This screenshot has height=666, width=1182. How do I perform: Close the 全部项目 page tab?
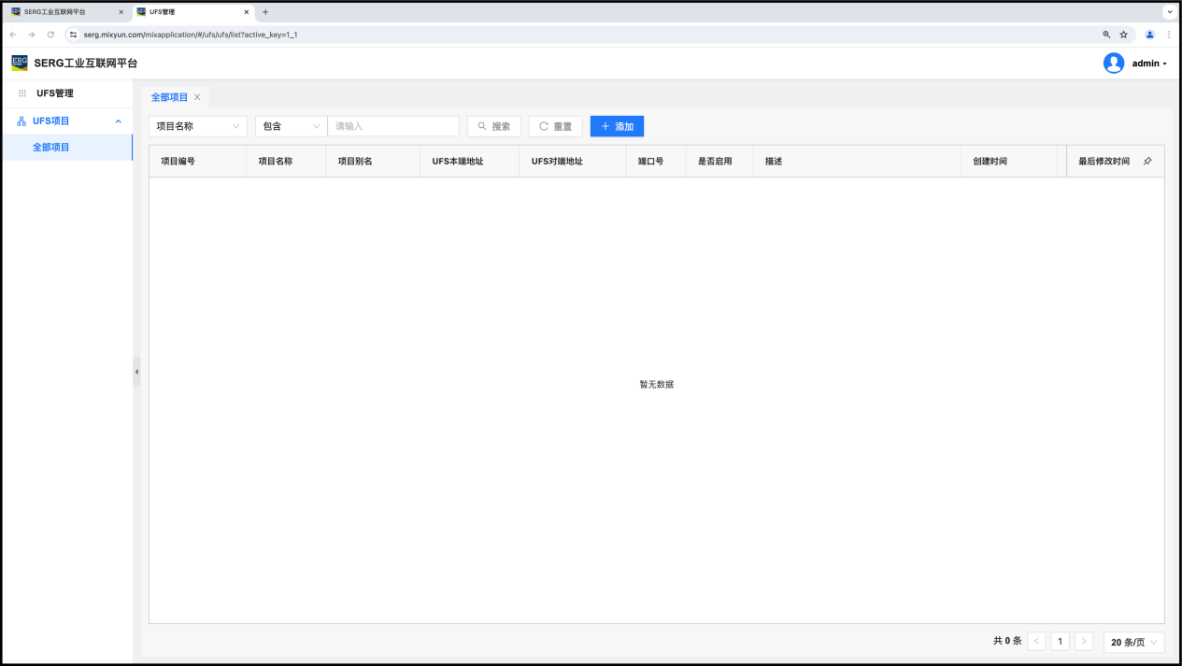click(197, 97)
